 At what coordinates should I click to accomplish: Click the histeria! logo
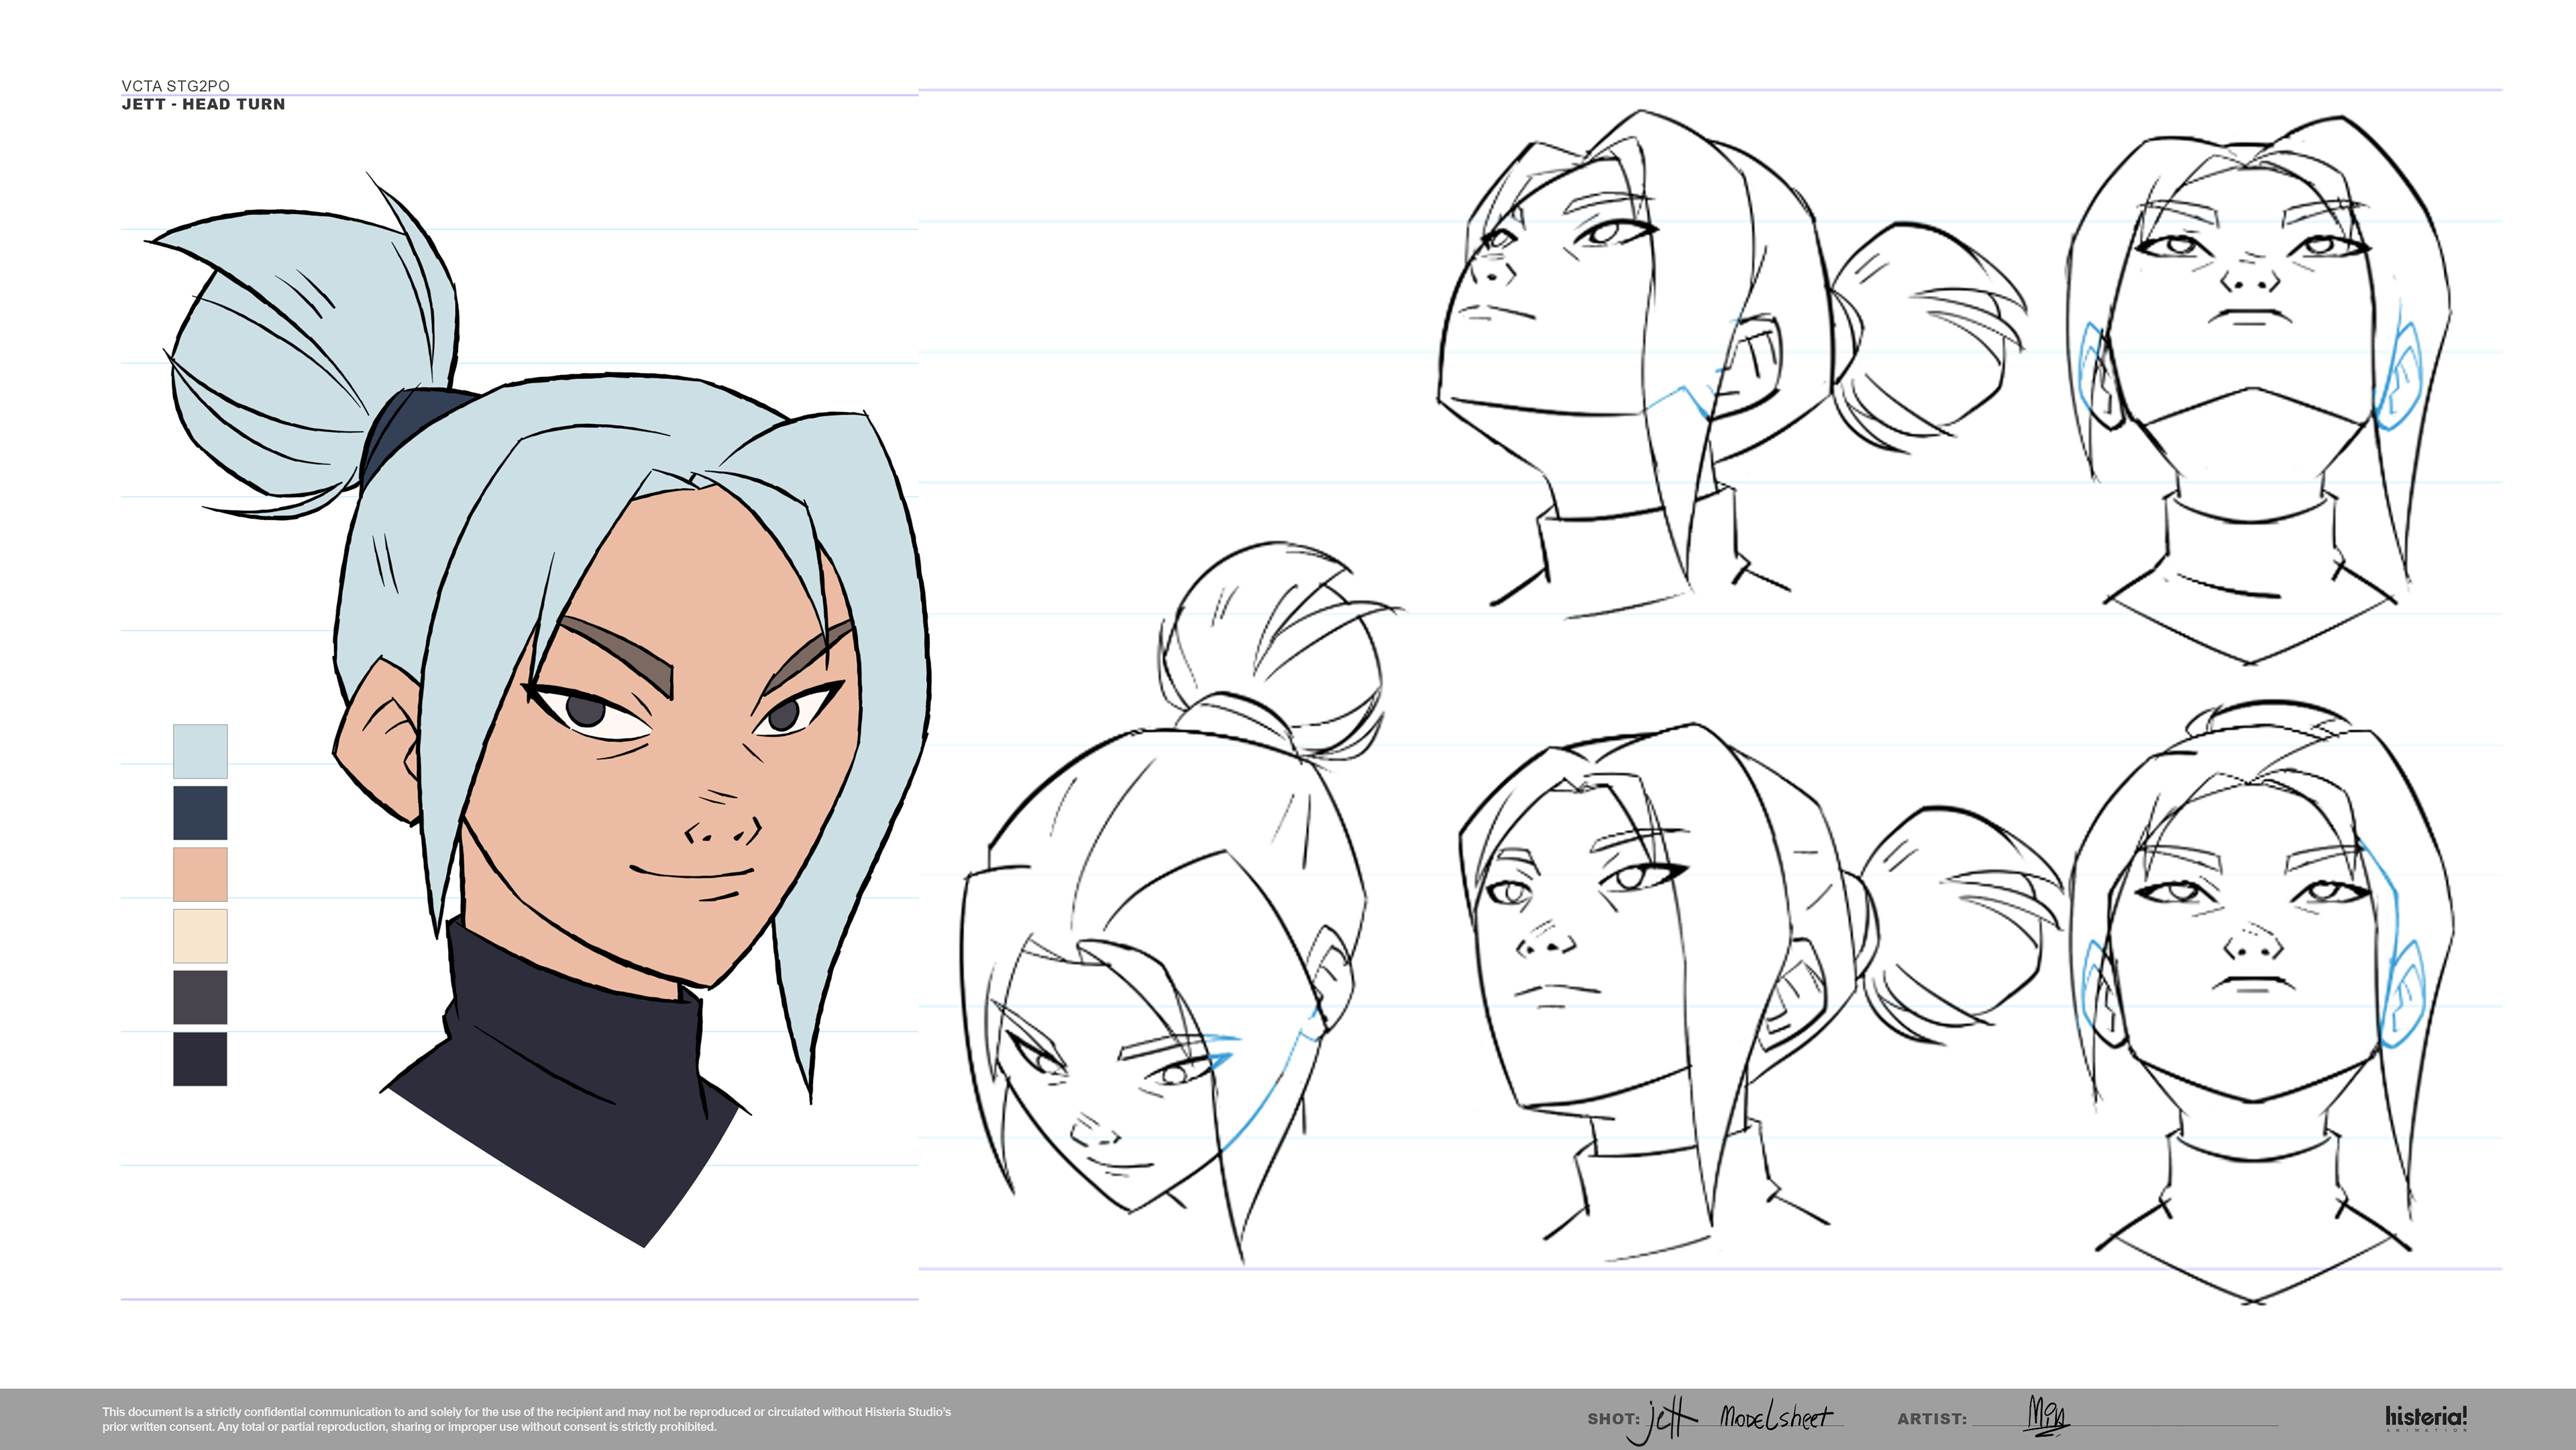pos(2426,1417)
